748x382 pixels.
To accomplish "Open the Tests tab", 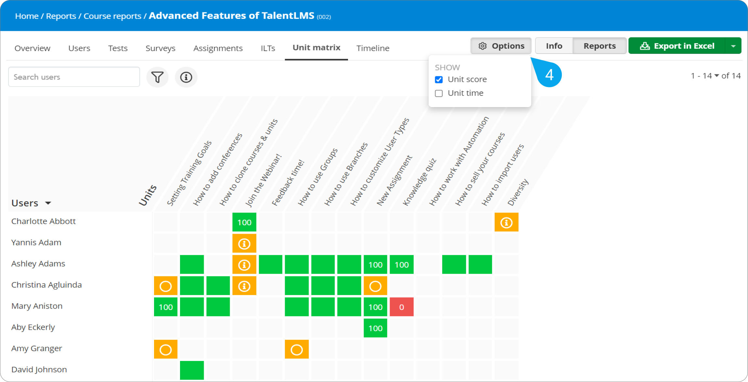I will (118, 48).
